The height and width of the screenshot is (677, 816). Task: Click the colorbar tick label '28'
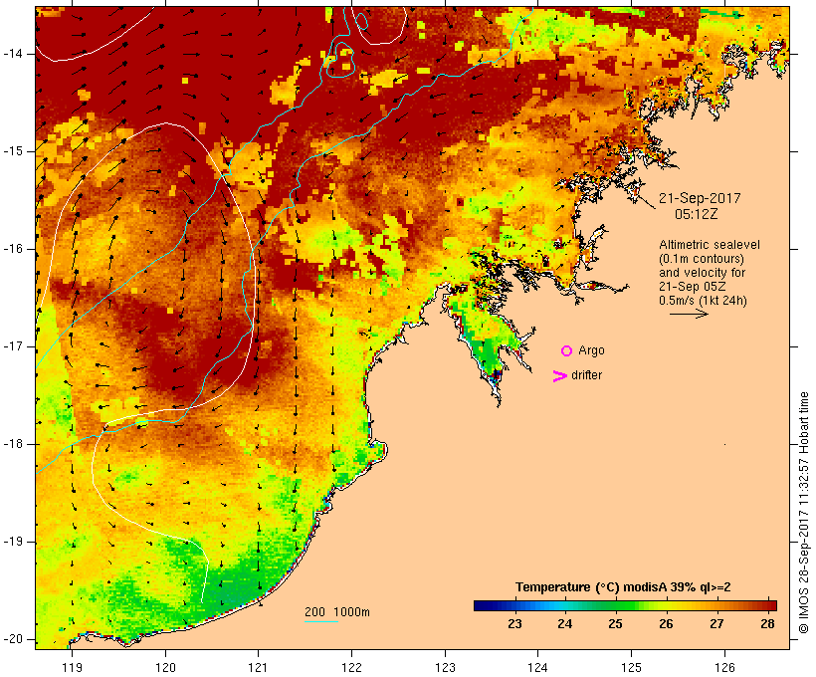pos(767,624)
